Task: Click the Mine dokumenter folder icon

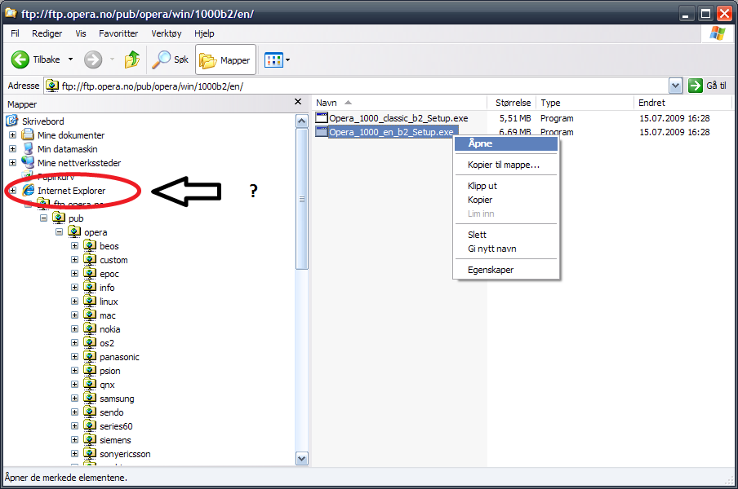Action: coord(29,134)
